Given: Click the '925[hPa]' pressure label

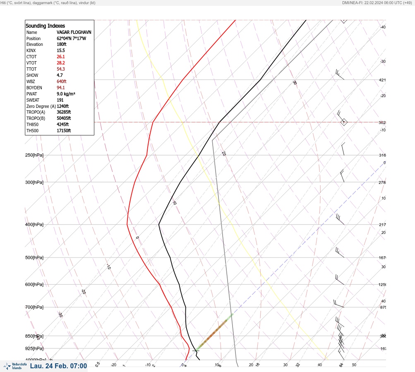Looking at the screenshot, I should (34, 348).
